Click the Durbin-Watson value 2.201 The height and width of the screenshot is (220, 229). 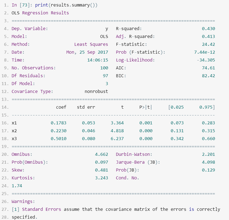[208, 154]
